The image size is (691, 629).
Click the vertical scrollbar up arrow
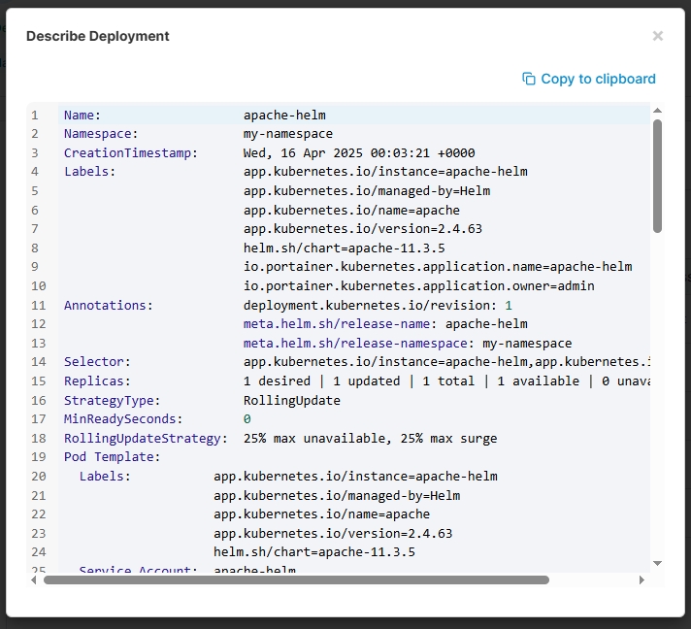(657, 112)
